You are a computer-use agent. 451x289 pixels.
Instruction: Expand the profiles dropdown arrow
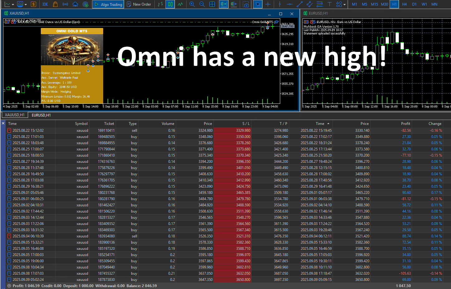[26, 4]
